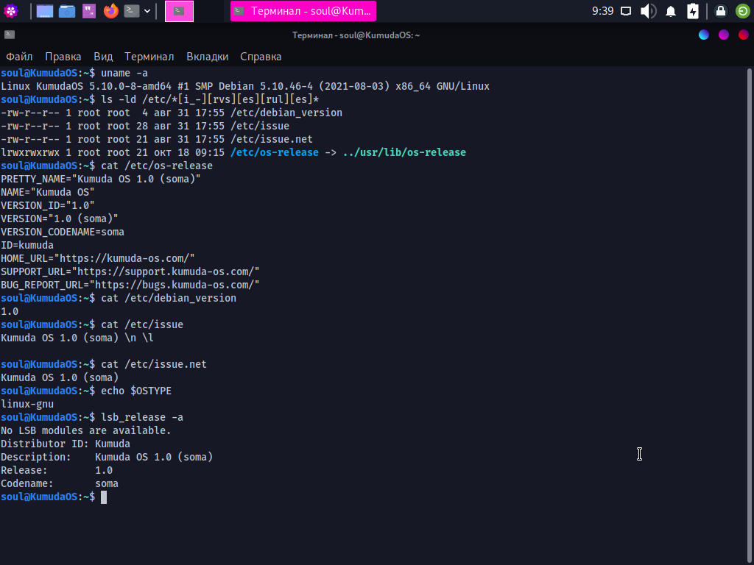Click the "linux-gnu" output line
Image resolution: width=754 pixels, height=565 pixels.
[x=27, y=405]
